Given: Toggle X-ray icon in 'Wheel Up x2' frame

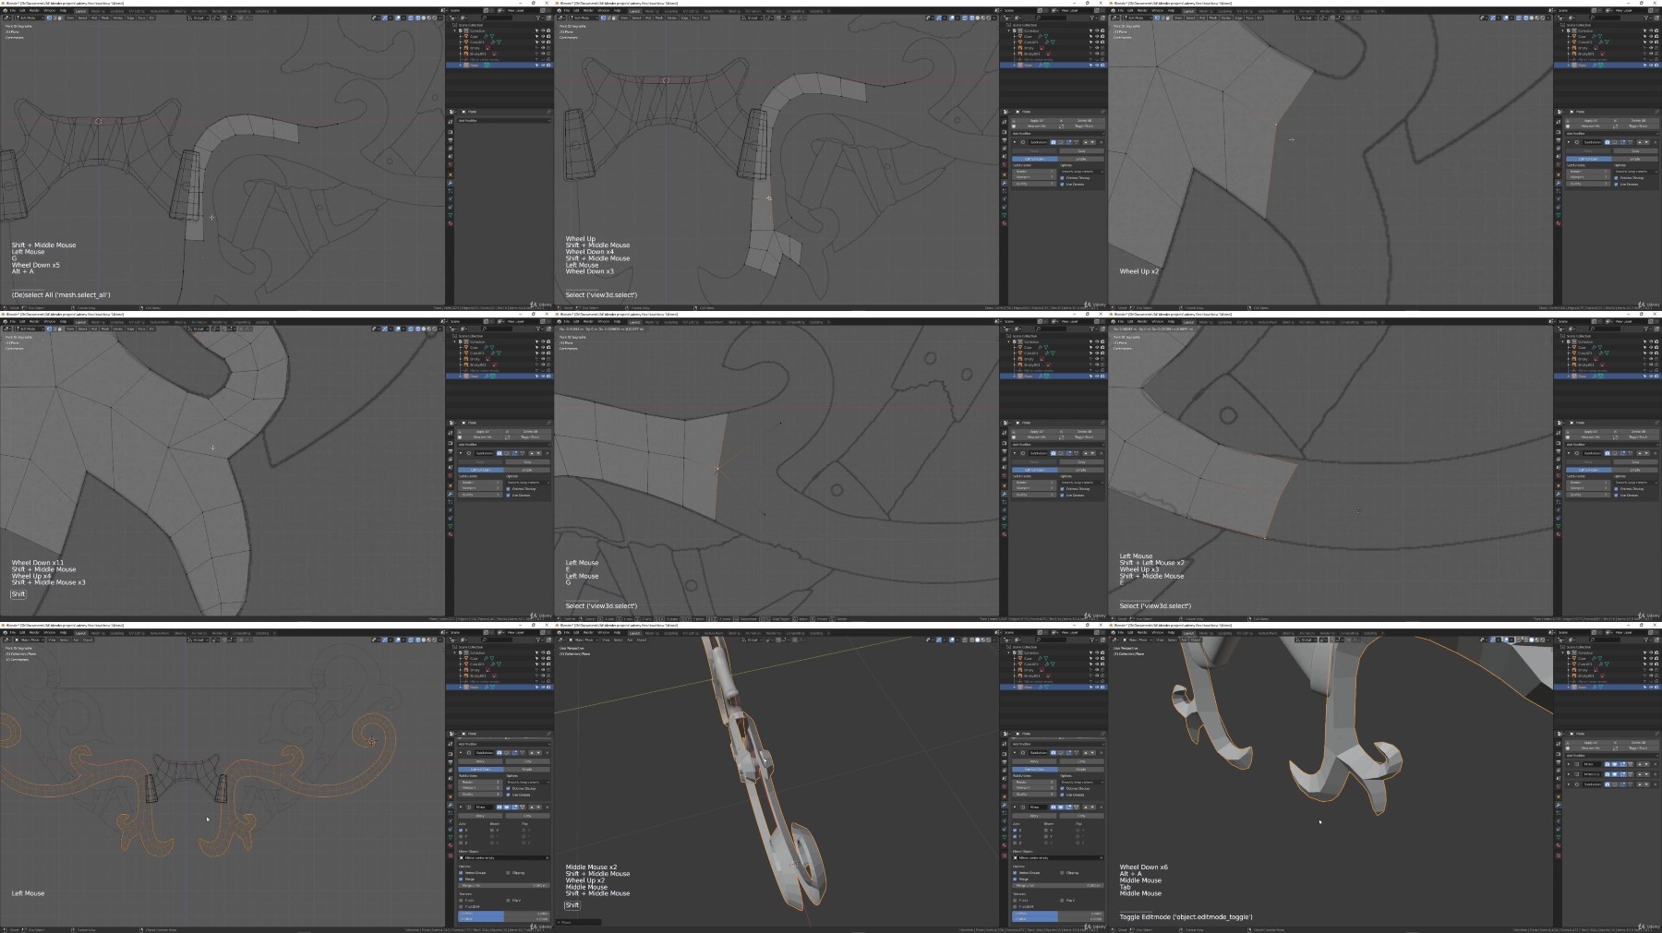Looking at the screenshot, I should 1519,18.
